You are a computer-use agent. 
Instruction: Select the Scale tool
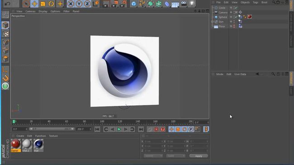pyautogui.click(x=43, y=4)
